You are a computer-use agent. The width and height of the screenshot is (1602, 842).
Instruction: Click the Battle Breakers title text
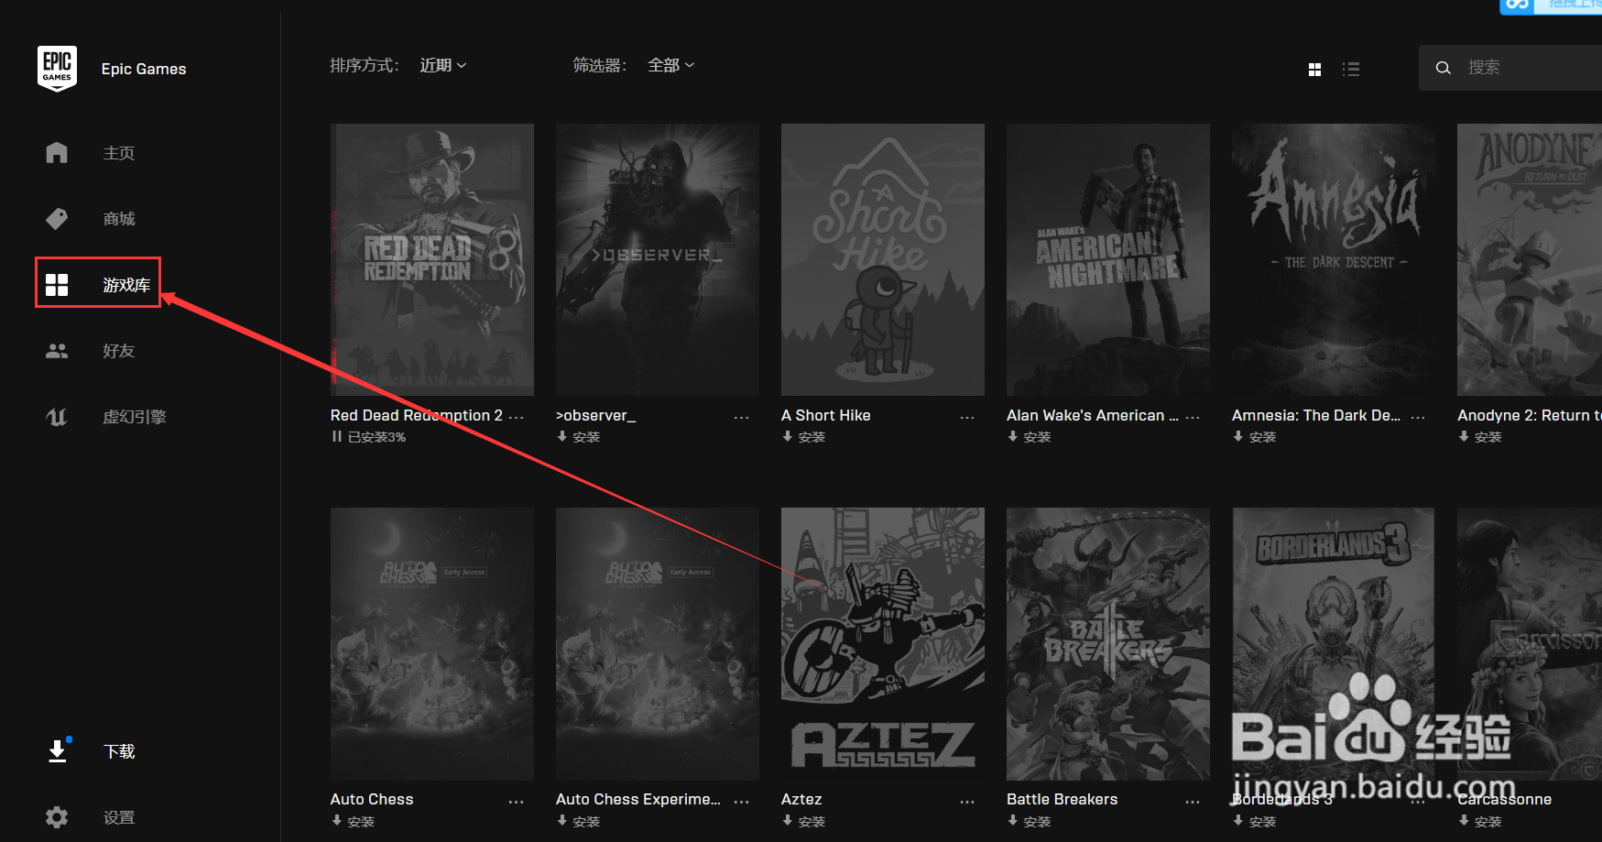(1063, 800)
